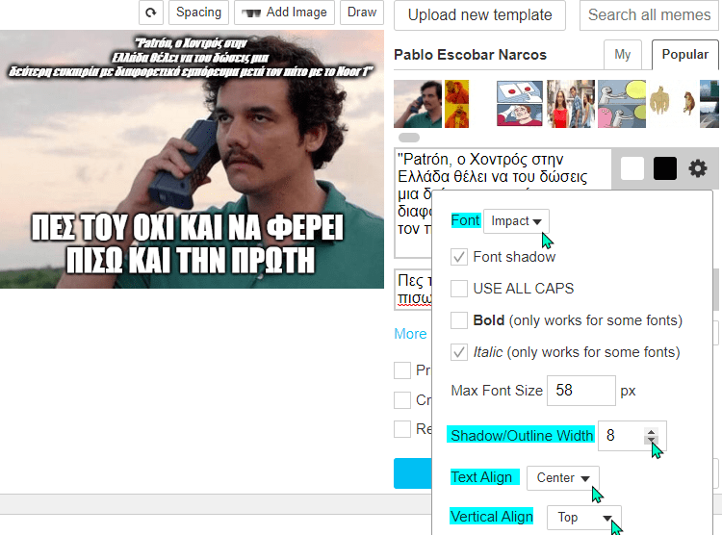The height and width of the screenshot is (535, 722).
Task: Enable the Bold checkbox
Action: (459, 320)
